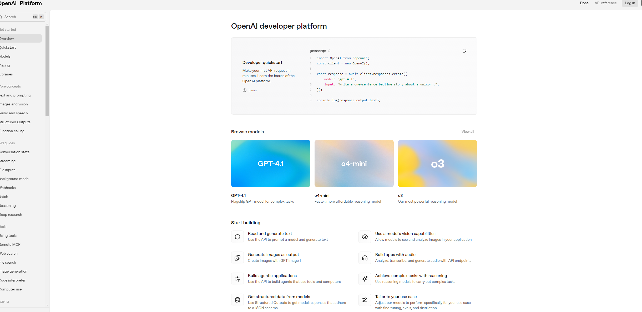The image size is (642, 312).
Task: Open Background mode guide
Action: (21, 179)
